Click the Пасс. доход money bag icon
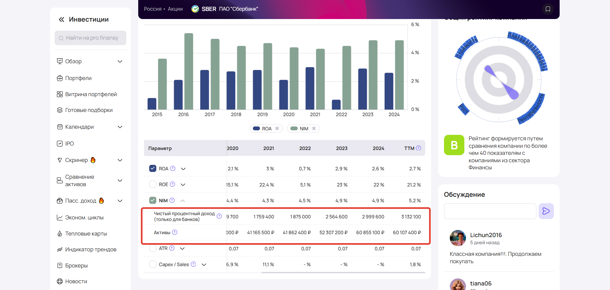The height and width of the screenshot is (290, 610). coord(60,201)
